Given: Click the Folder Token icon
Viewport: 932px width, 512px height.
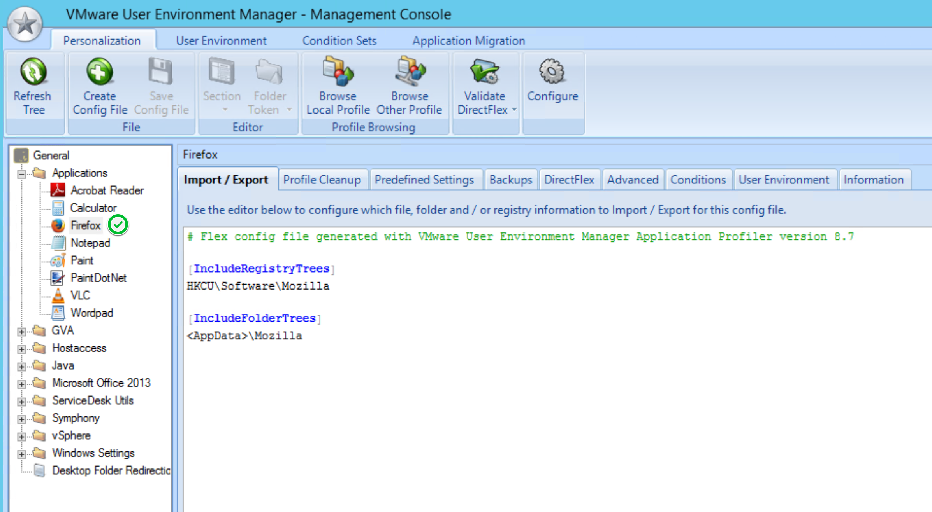Looking at the screenshot, I should pyautogui.click(x=269, y=72).
